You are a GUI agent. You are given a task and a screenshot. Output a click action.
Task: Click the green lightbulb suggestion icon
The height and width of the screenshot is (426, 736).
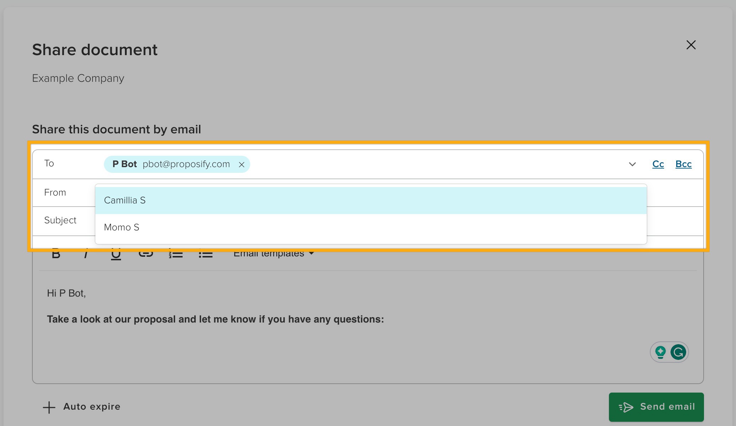pyautogui.click(x=660, y=352)
